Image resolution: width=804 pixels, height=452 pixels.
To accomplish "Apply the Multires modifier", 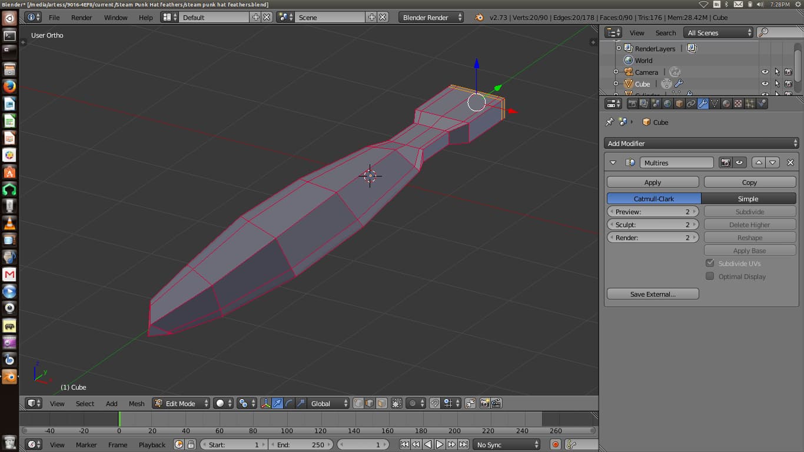I will pyautogui.click(x=652, y=182).
